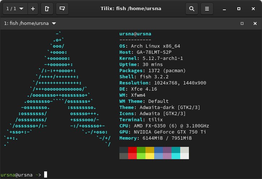Click the bright cyan color block
The image size is (262, 179).
coord(176,156)
